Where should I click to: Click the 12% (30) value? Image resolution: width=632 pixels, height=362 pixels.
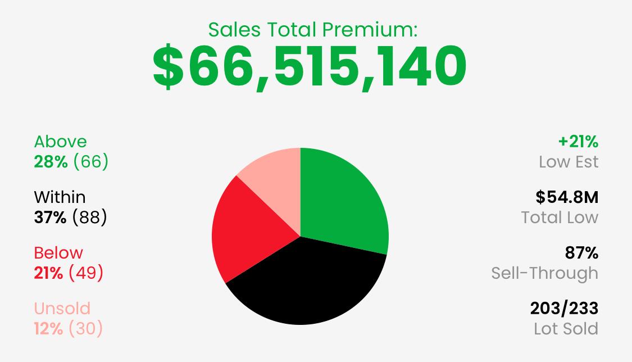69,328
